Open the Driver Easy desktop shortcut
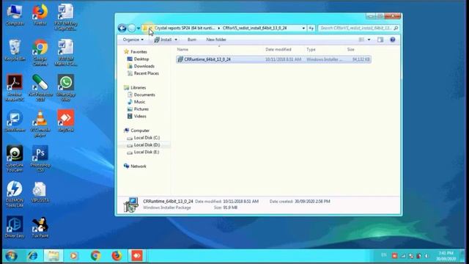469x264 pixels. click(x=15, y=227)
